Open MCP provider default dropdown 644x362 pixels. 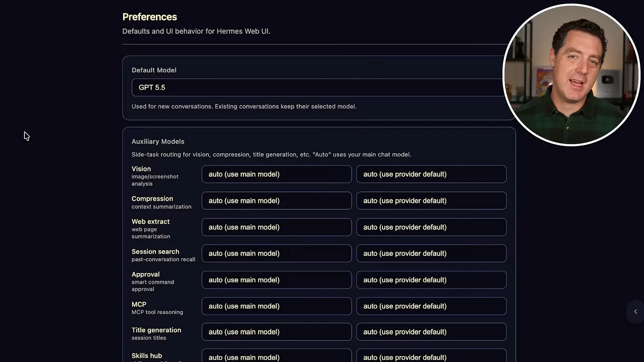point(431,306)
